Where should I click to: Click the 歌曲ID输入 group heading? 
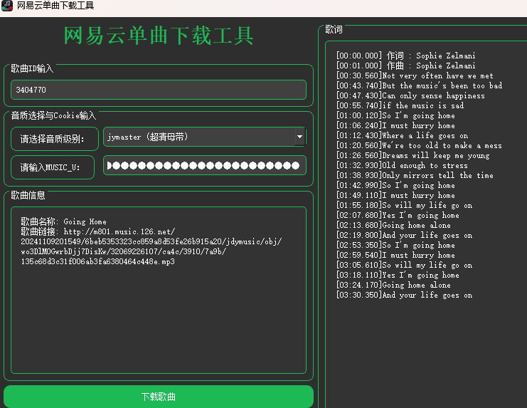click(32, 68)
